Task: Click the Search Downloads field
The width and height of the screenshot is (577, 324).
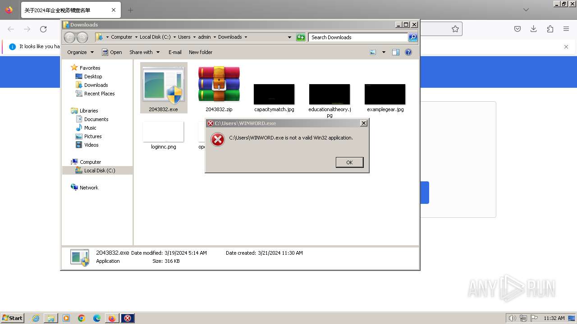Action: [x=358, y=37]
